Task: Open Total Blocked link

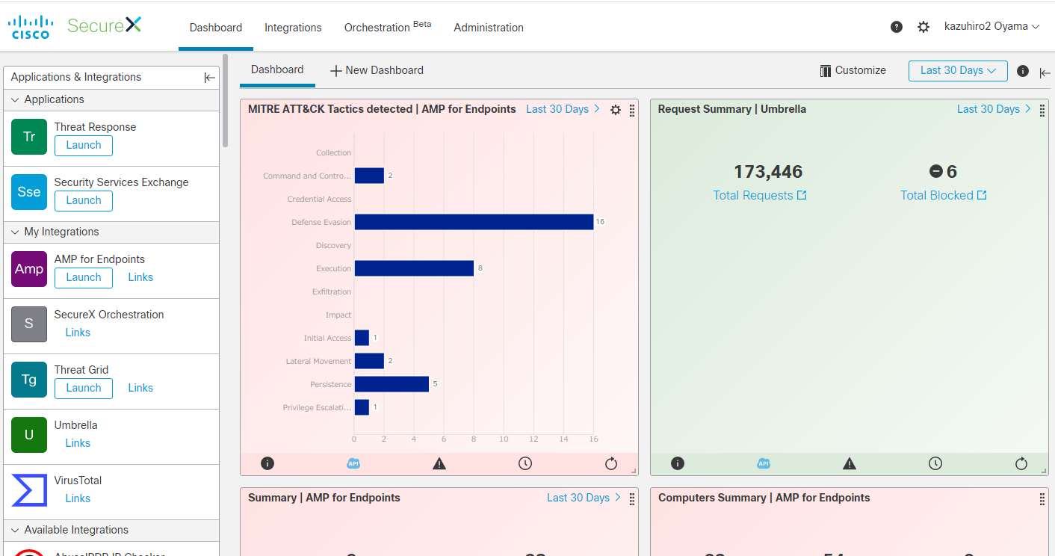Action: 944,195
